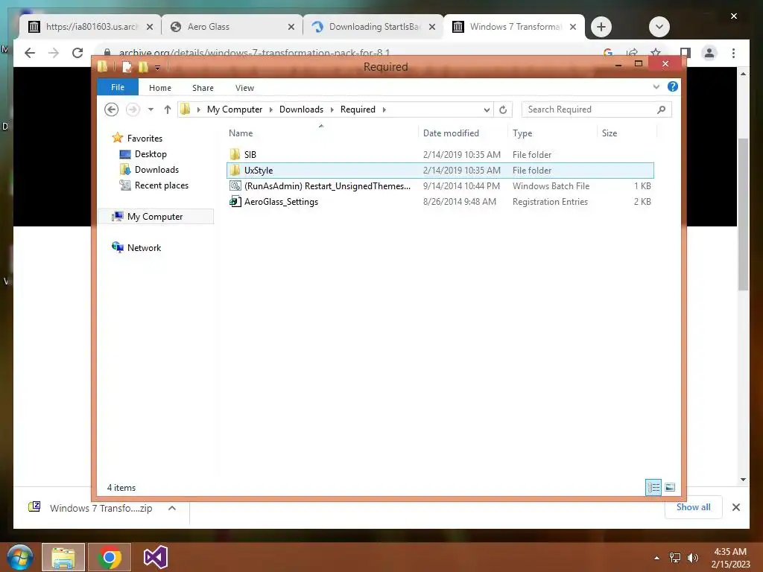Screen dimensions: 763x572
Task: Open Chrome profile avatar button
Action: tap(709, 53)
